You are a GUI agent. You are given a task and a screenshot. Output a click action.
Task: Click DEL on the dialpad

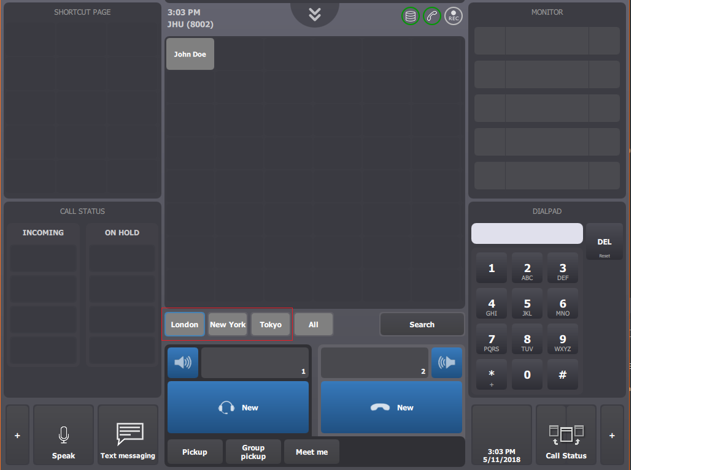pos(605,242)
